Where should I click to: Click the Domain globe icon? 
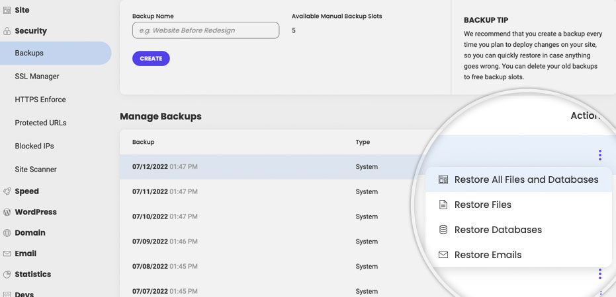7,233
